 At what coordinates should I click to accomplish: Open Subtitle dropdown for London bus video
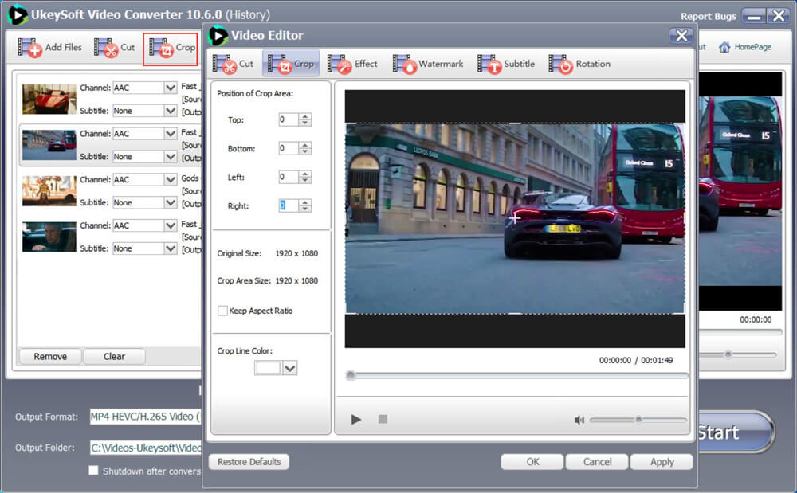tap(171, 157)
